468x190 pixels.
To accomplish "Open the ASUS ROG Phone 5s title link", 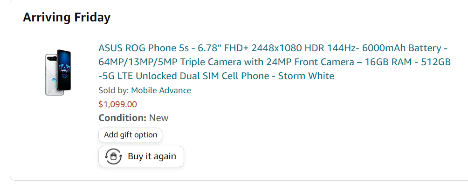I will [x=274, y=62].
